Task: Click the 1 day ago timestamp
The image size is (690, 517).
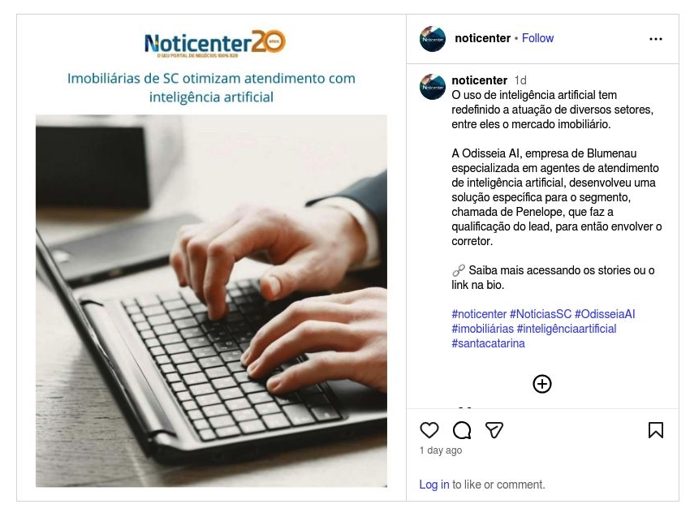Action: tap(441, 450)
